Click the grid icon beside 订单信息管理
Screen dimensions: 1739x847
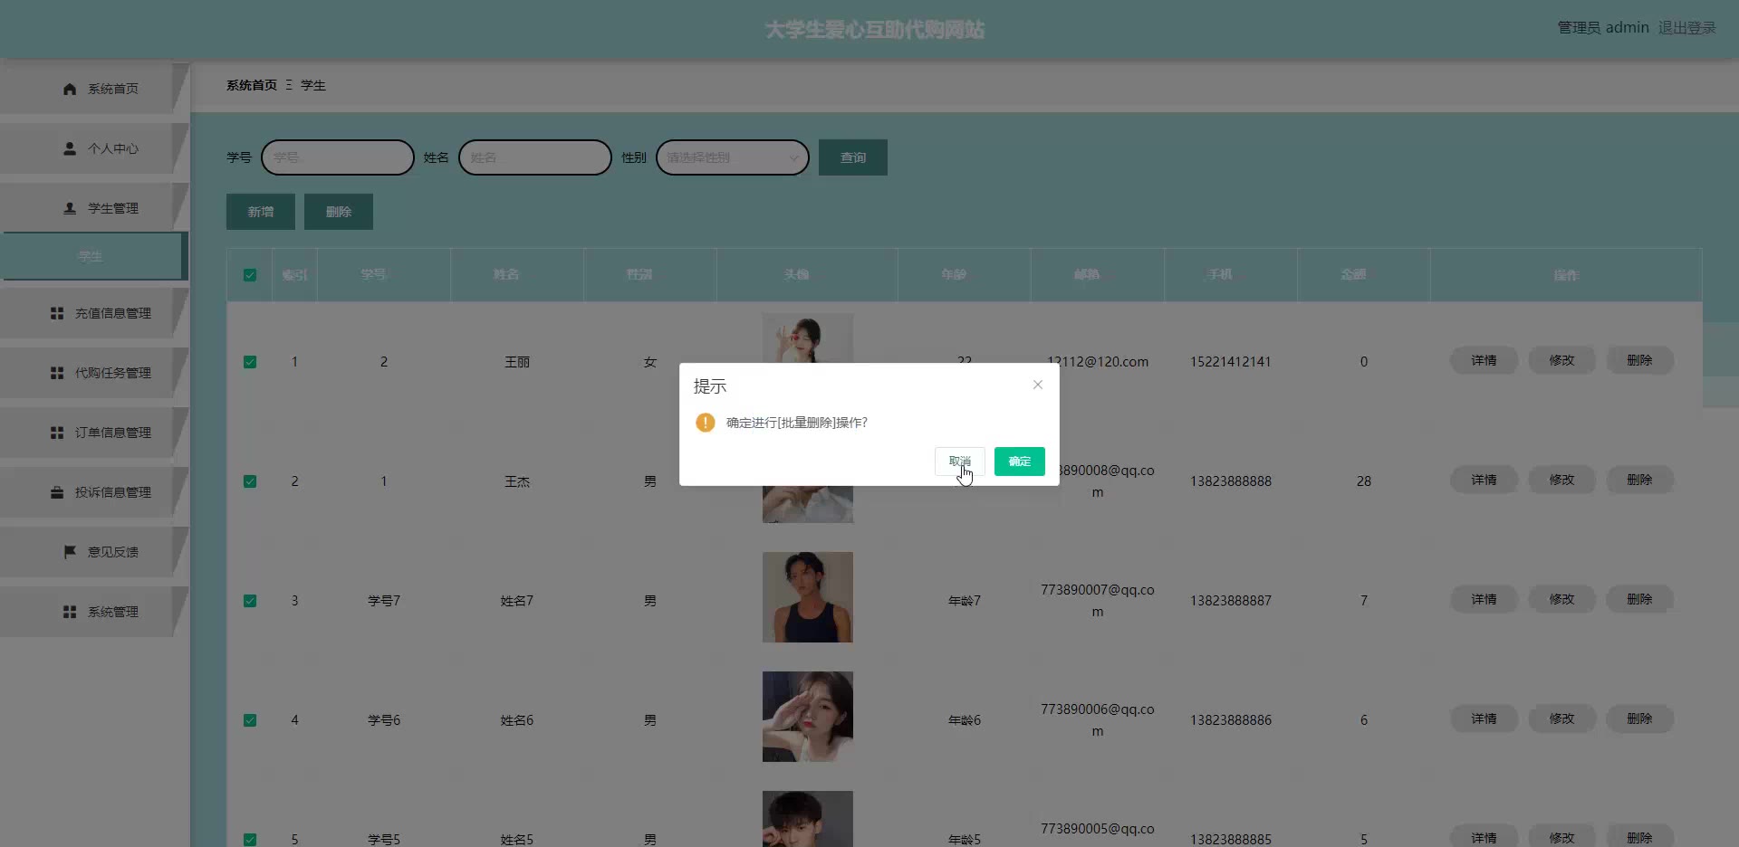point(57,433)
